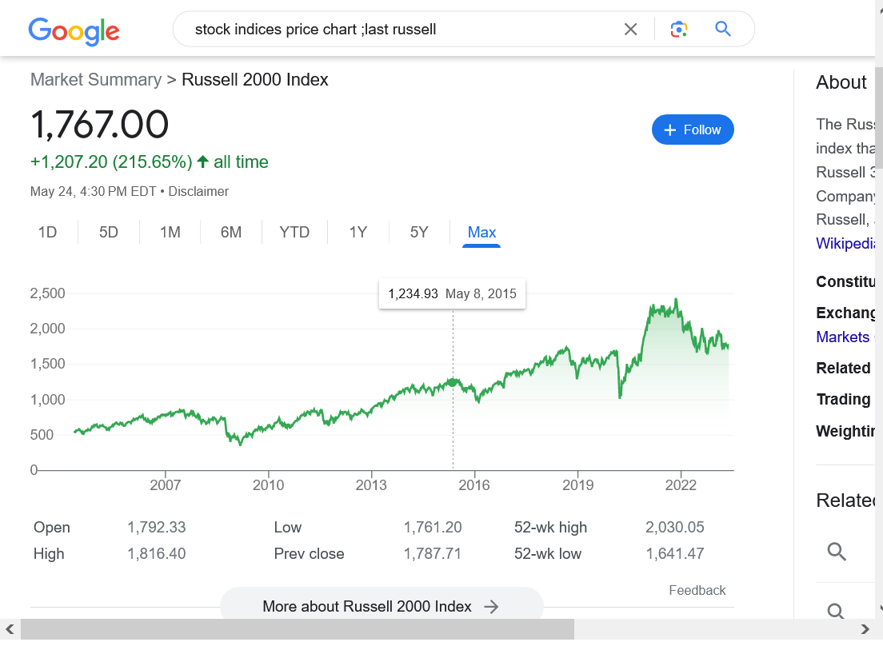
Task: Click the May 8, 2015 chart marker
Action: 453,382
